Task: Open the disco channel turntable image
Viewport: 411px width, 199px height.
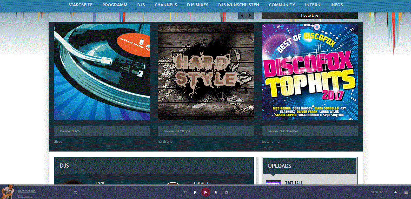Action: [102, 72]
